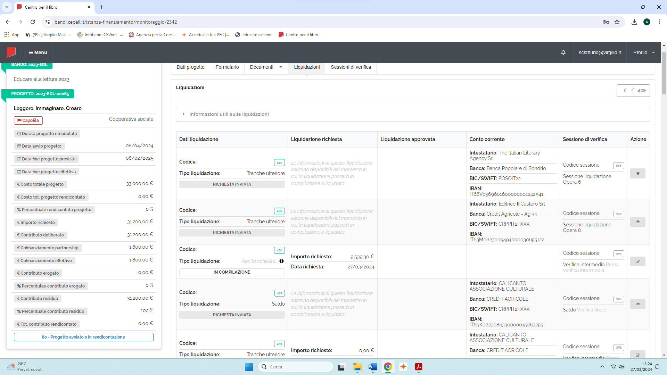
Task: Bookmark this page with the star icon
Action: [617, 22]
